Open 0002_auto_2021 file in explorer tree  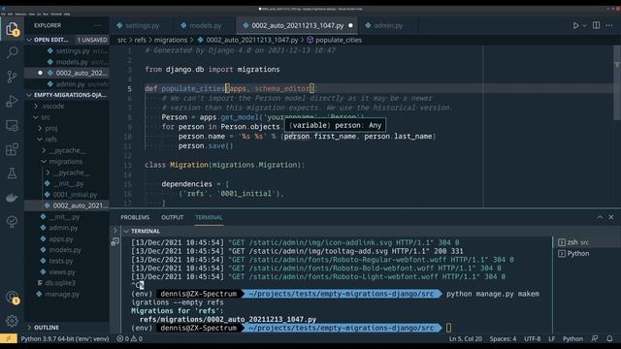tap(67, 206)
